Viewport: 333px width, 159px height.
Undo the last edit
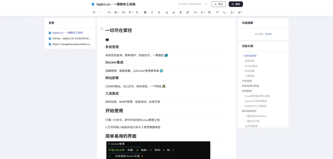point(94,13)
